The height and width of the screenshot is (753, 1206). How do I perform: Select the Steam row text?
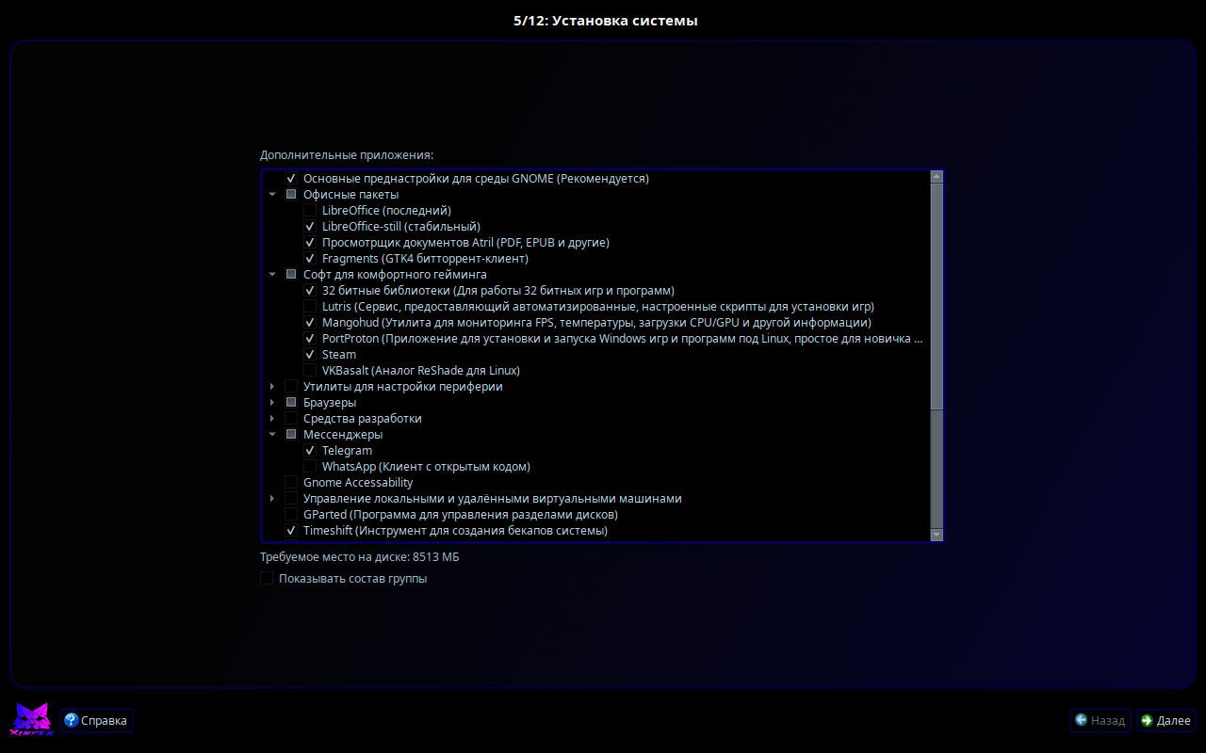[x=339, y=355]
